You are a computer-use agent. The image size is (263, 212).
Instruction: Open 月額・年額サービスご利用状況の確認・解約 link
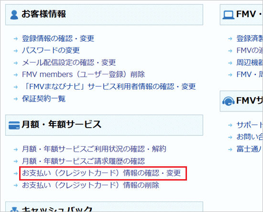(x=94, y=149)
